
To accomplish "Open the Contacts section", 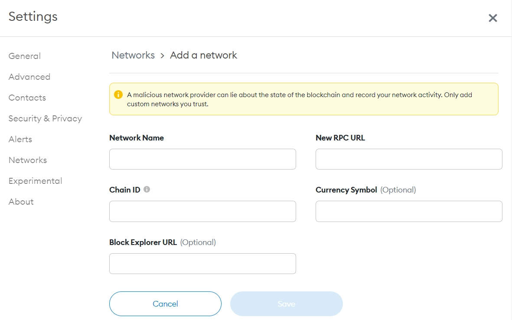I will (x=27, y=98).
